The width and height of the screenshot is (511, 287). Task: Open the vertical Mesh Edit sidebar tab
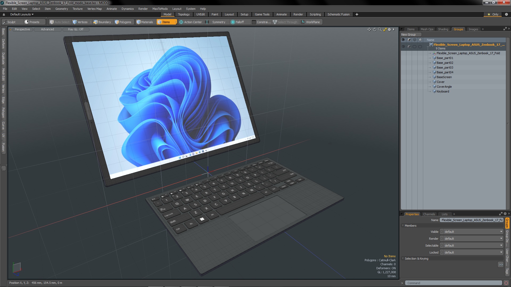[3, 74]
